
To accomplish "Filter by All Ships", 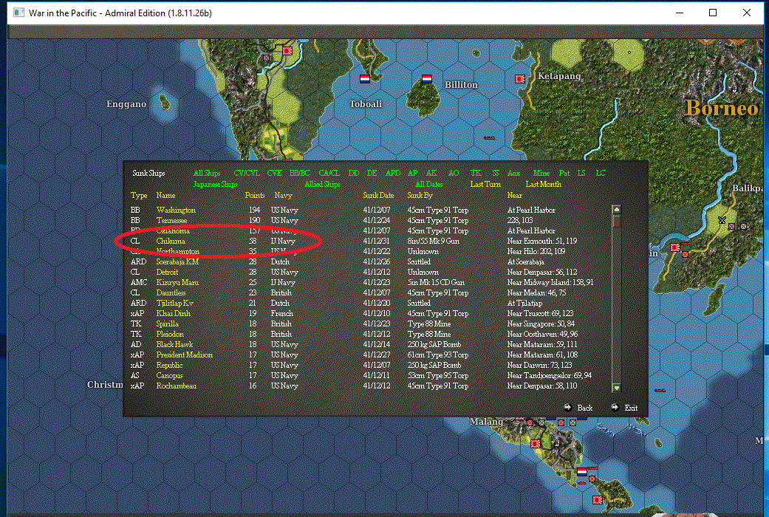I will [207, 173].
